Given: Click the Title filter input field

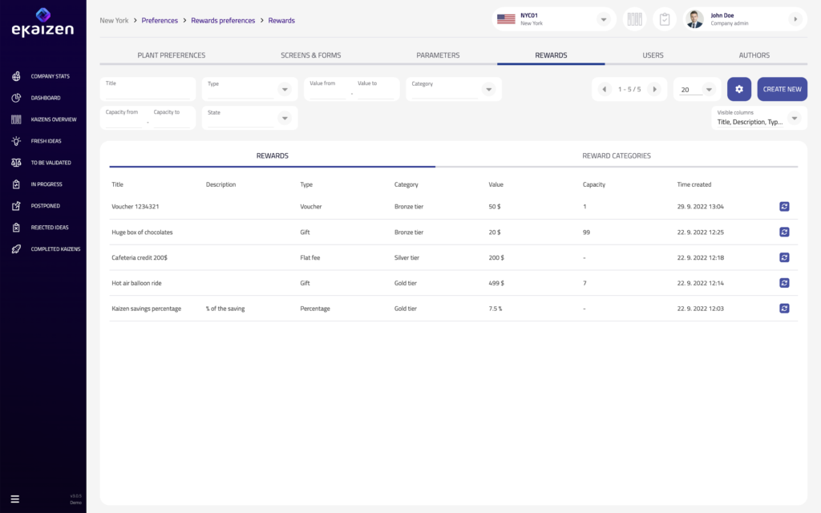Looking at the screenshot, I should [x=148, y=93].
